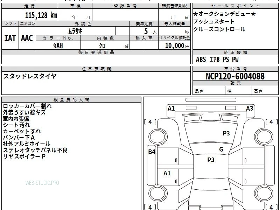
Task: Click the 高さ height field
Action: tap(265, 91)
